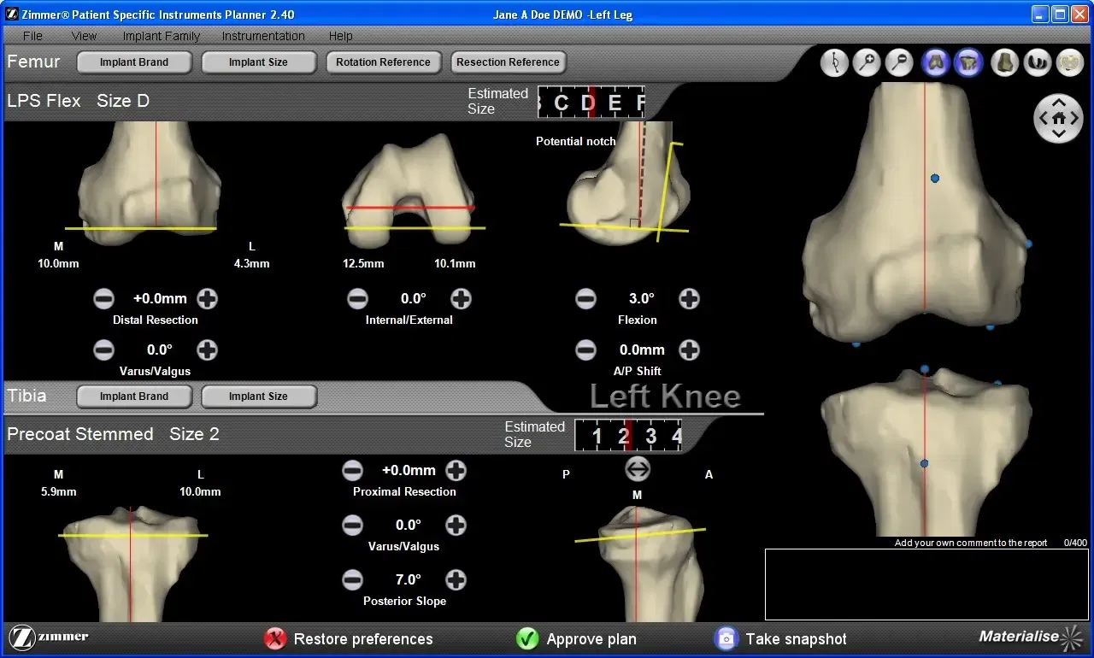
Task: Click the home view navigation compass
Action: pyautogui.click(x=1058, y=118)
